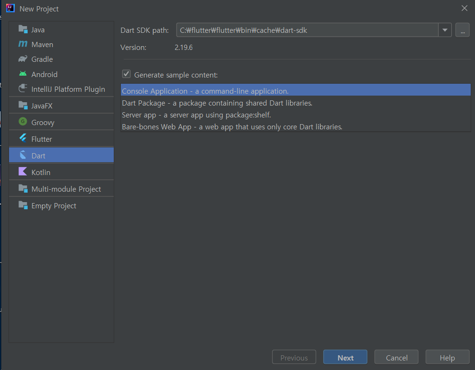Click in Dart SDK path field

point(307,30)
